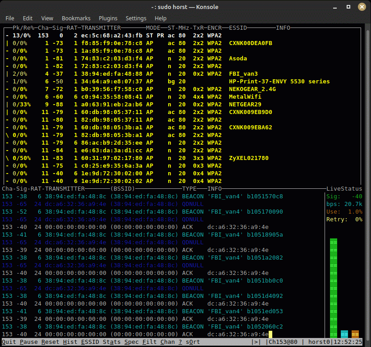Viewport: 371px width, 347px height.
Task: Click the LiveStatus panel header
Action: coord(344,189)
